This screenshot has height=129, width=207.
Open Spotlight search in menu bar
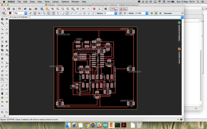(x=198, y=2)
